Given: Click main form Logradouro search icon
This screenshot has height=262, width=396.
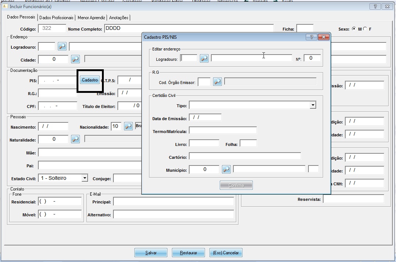Looking at the screenshot, I should pyautogui.click(x=62, y=46).
